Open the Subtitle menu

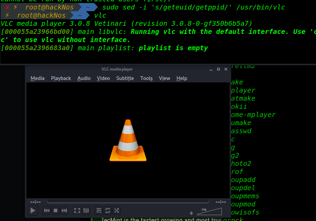(x=125, y=78)
